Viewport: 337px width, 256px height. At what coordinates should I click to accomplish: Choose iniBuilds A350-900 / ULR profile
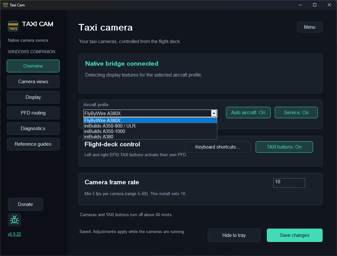[x=150, y=126]
